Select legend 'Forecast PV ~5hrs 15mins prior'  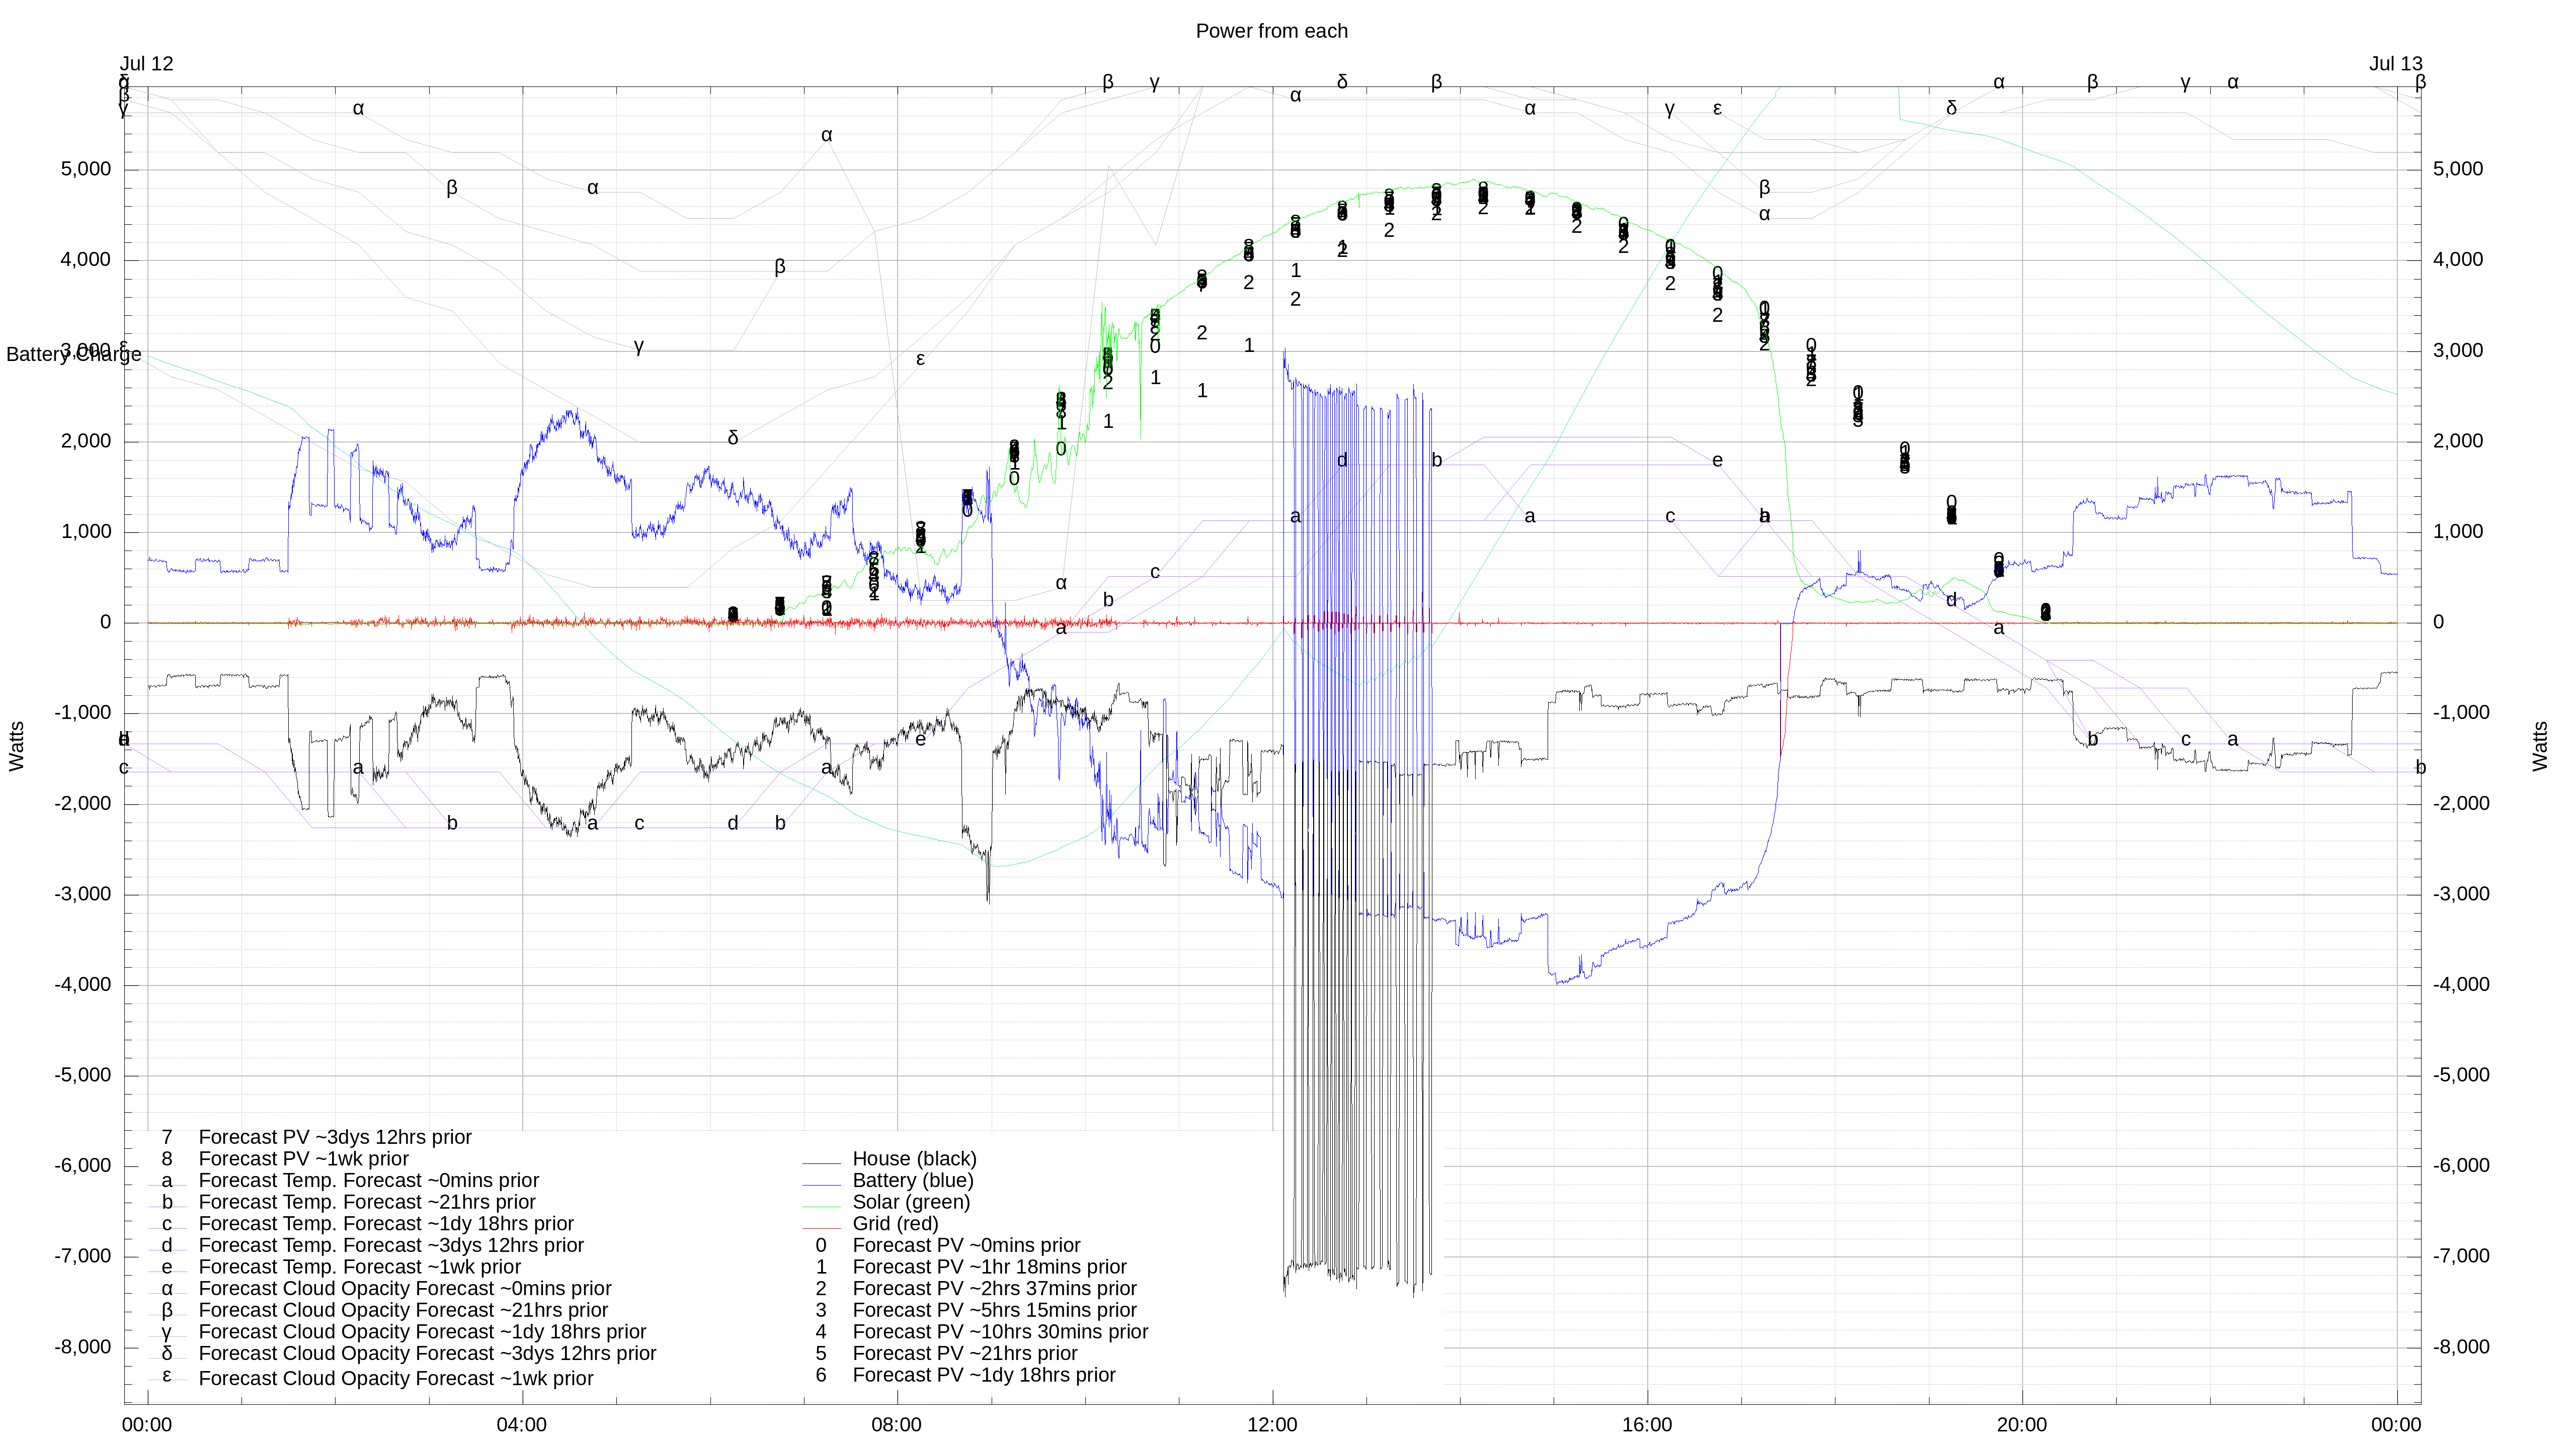(994, 1311)
